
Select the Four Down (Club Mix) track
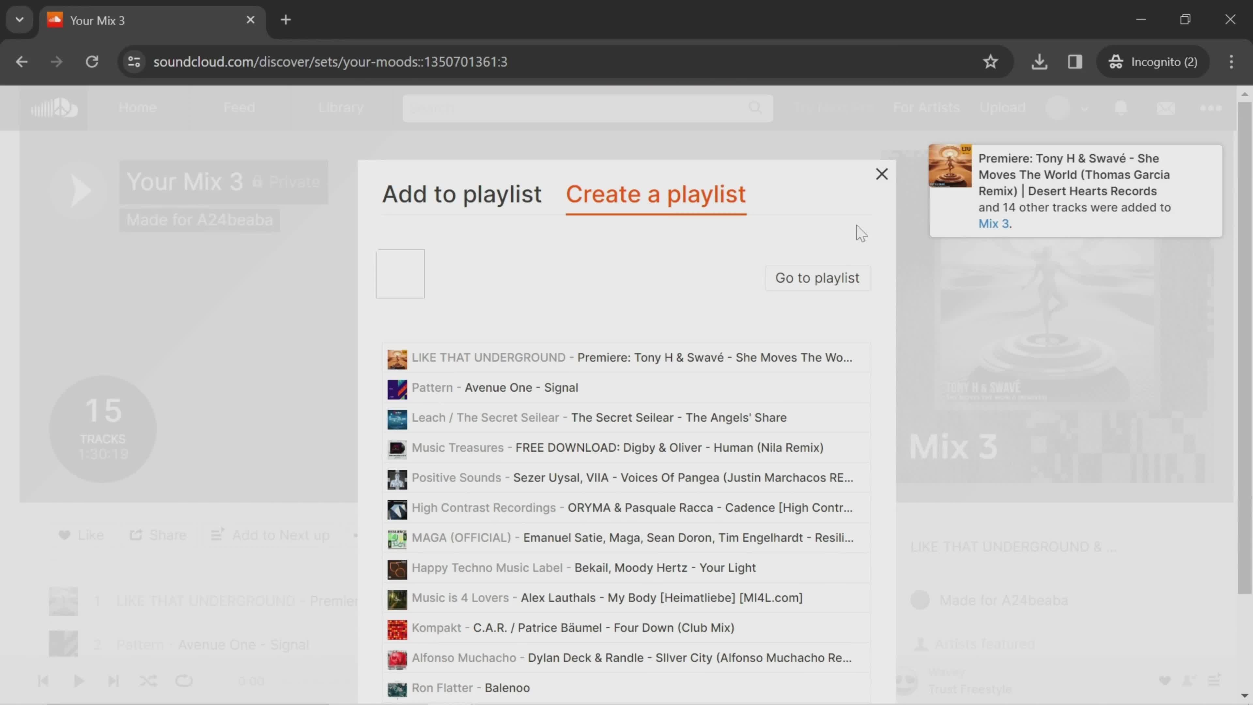tap(626, 628)
